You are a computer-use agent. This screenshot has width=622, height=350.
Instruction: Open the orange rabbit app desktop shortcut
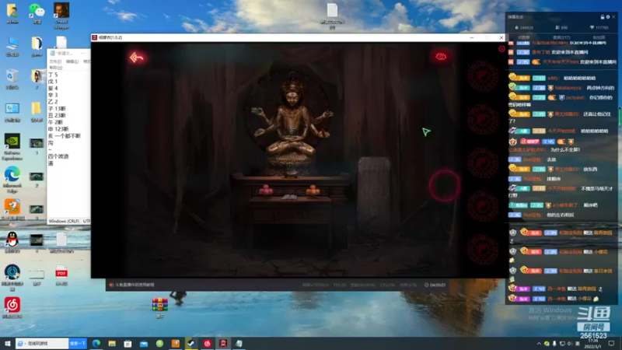click(x=12, y=209)
